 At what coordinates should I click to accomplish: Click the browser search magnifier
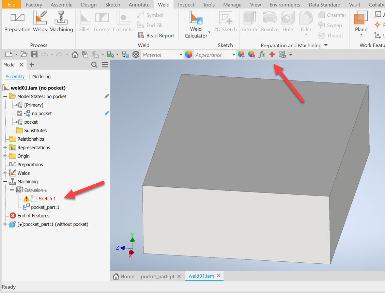pos(94,64)
